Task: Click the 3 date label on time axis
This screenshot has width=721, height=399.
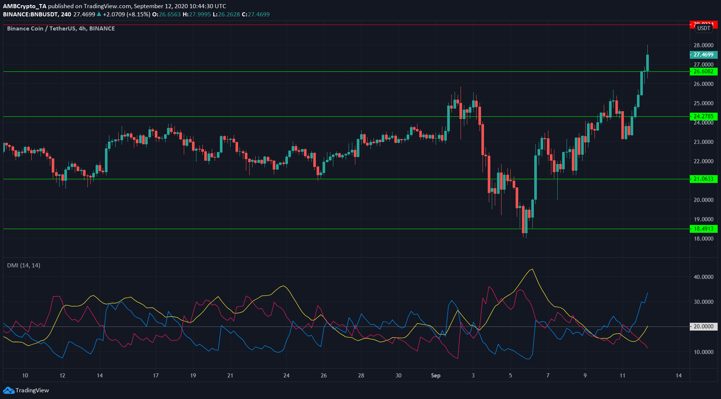Action: coord(473,376)
